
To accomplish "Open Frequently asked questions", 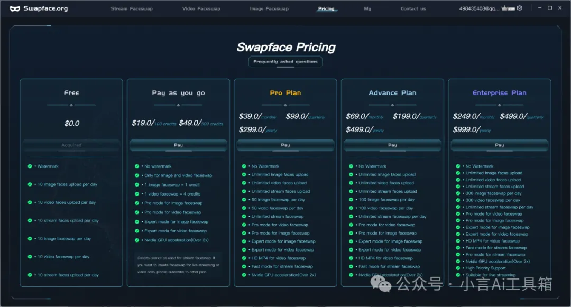I will (x=285, y=62).
